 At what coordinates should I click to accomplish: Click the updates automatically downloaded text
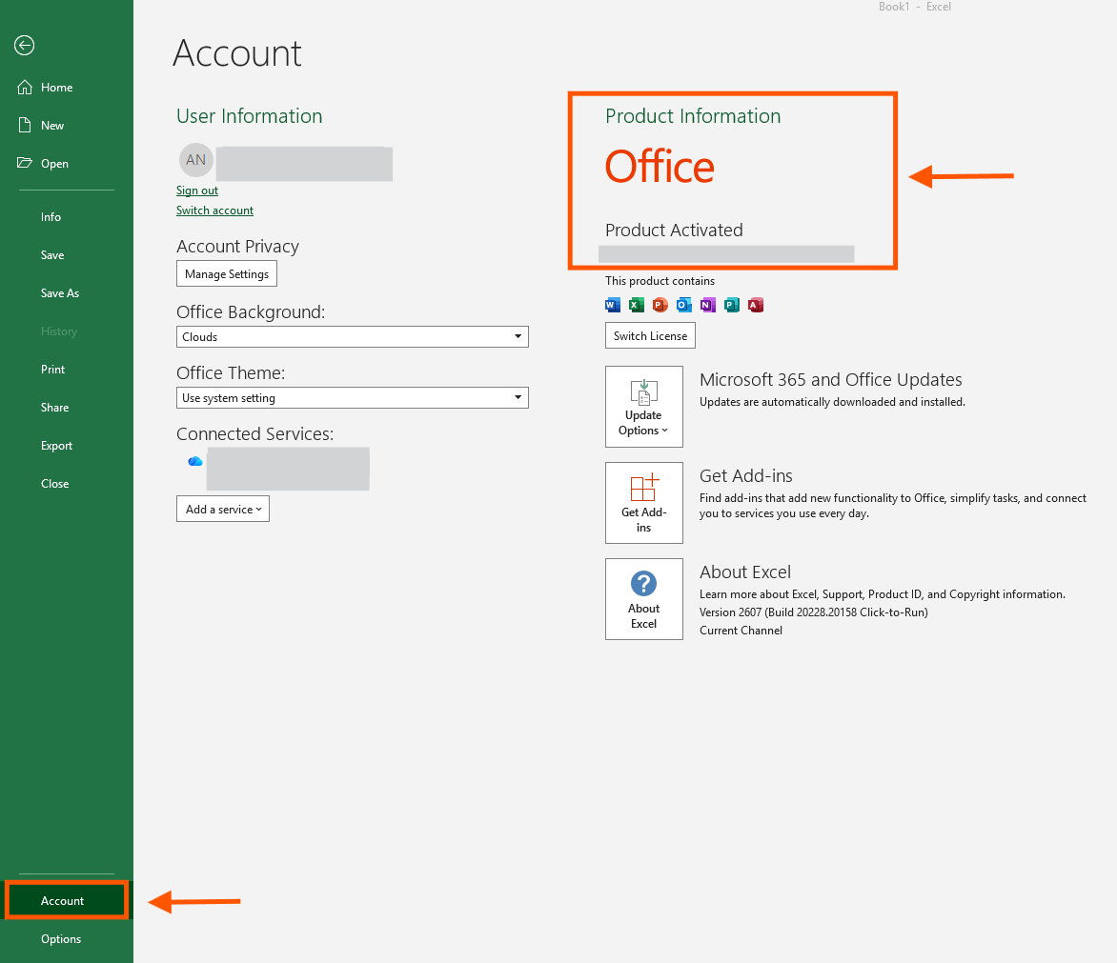point(832,402)
